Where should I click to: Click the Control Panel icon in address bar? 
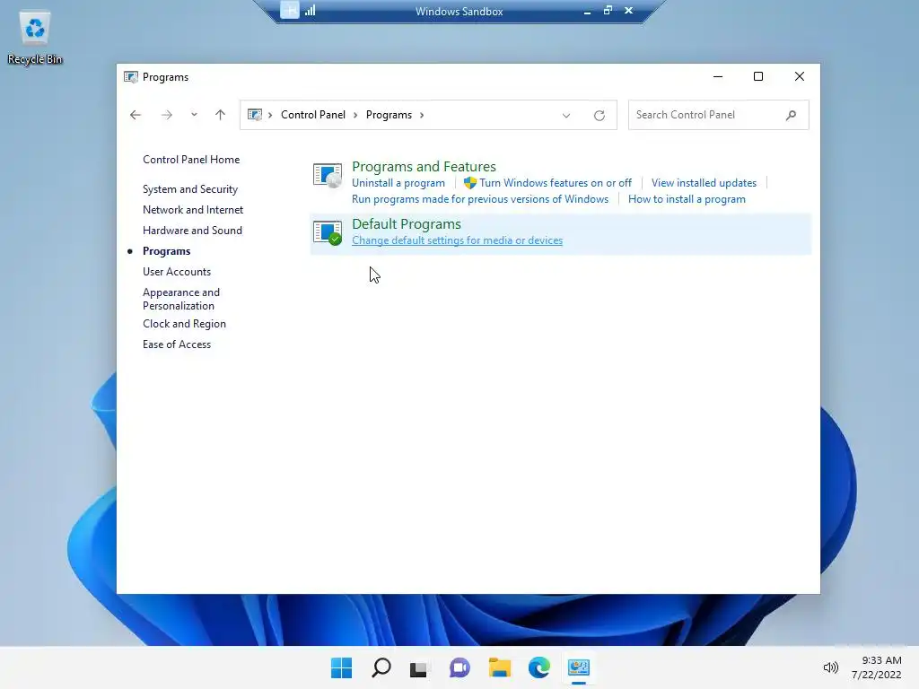254,115
